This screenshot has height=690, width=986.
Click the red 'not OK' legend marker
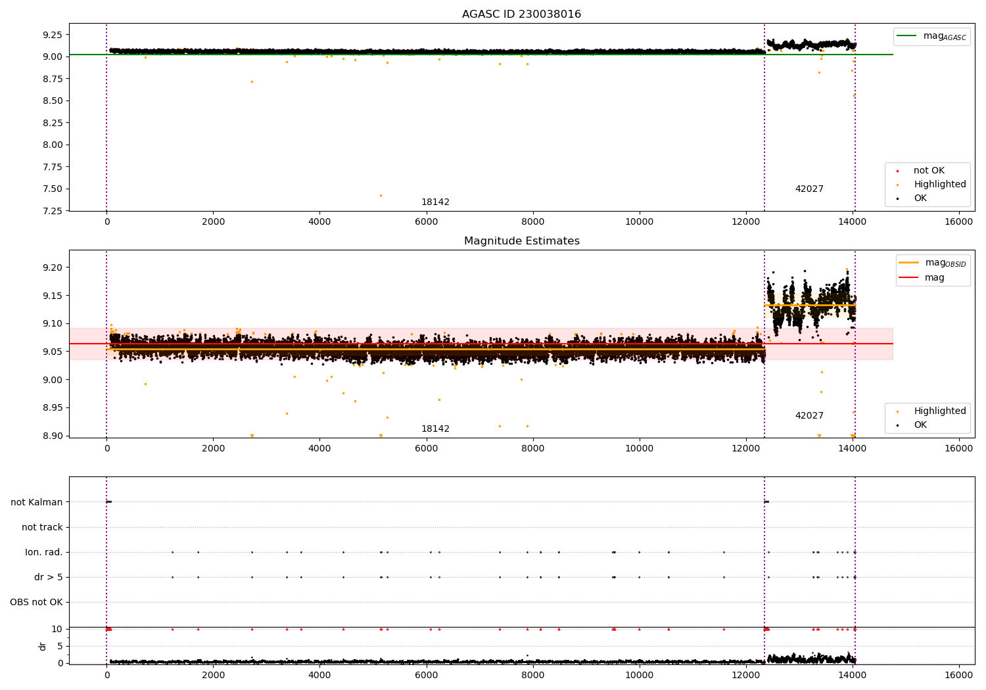(898, 171)
